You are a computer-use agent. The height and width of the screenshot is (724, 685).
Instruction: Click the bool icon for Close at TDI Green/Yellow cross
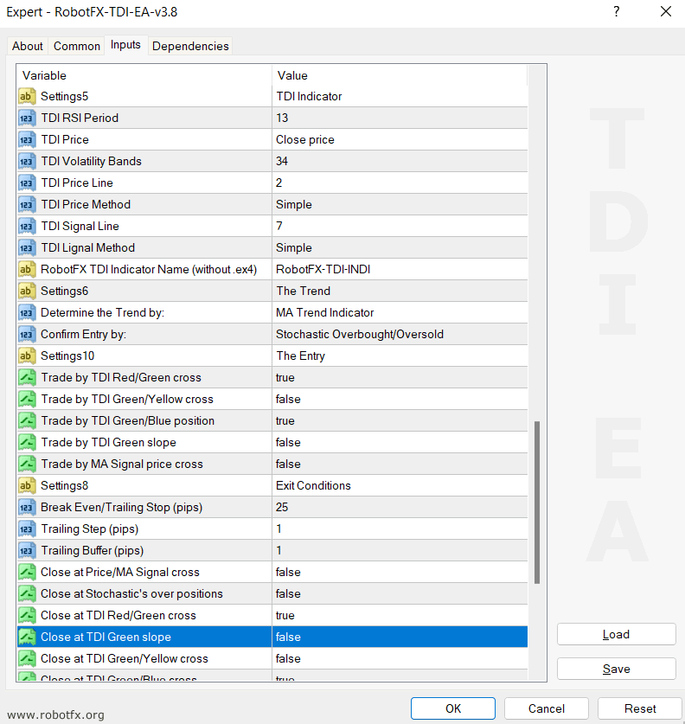[x=27, y=658]
